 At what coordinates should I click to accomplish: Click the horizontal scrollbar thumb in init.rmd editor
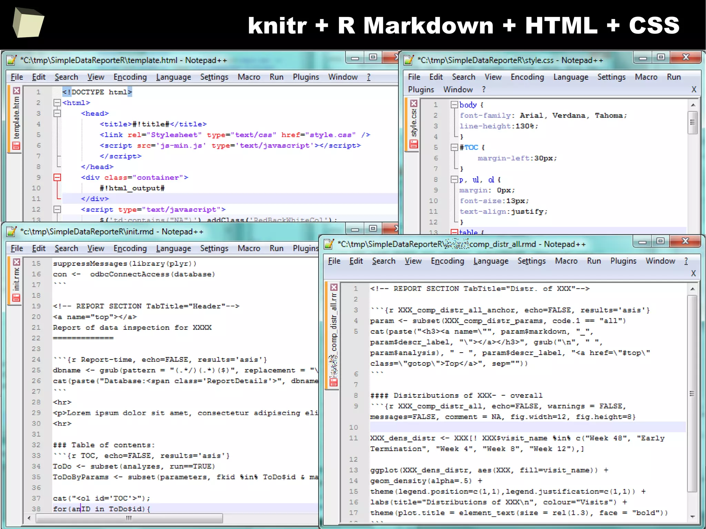[129, 518]
